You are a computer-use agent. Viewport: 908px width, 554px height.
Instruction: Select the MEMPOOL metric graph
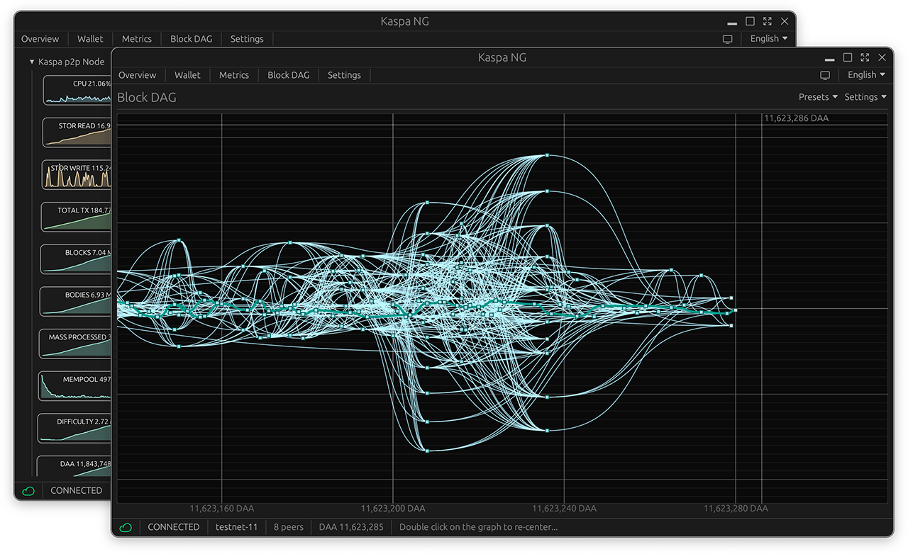tap(75, 385)
